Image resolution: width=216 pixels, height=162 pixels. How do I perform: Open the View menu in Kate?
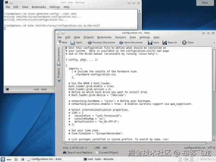coord(77,37)
